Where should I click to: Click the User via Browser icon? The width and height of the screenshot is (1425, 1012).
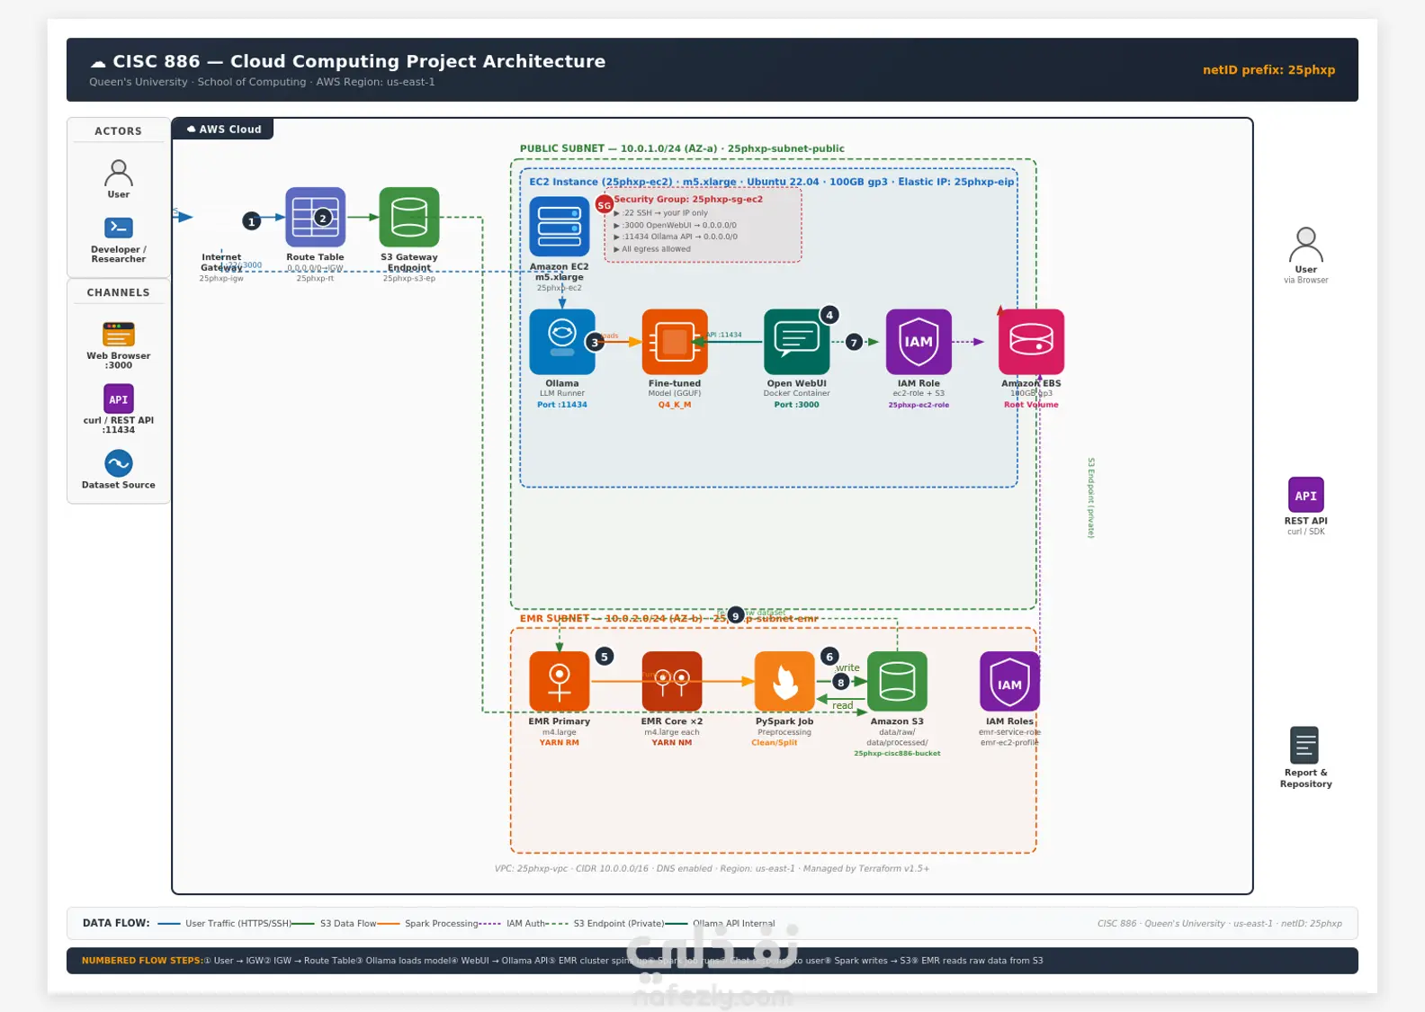click(x=1305, y=244)
